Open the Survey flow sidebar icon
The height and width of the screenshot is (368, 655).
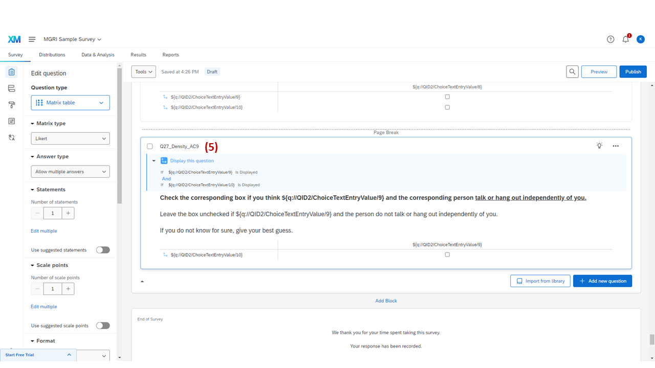[12, 88]
